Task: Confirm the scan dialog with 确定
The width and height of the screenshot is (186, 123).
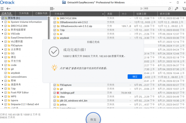Action: click(x=135, y=77)
